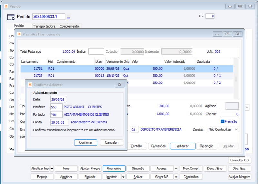Click the Itens button
Screen dimensions: 258x184
coord(66,169)
